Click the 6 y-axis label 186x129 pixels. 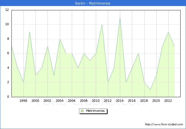(8, 53)
